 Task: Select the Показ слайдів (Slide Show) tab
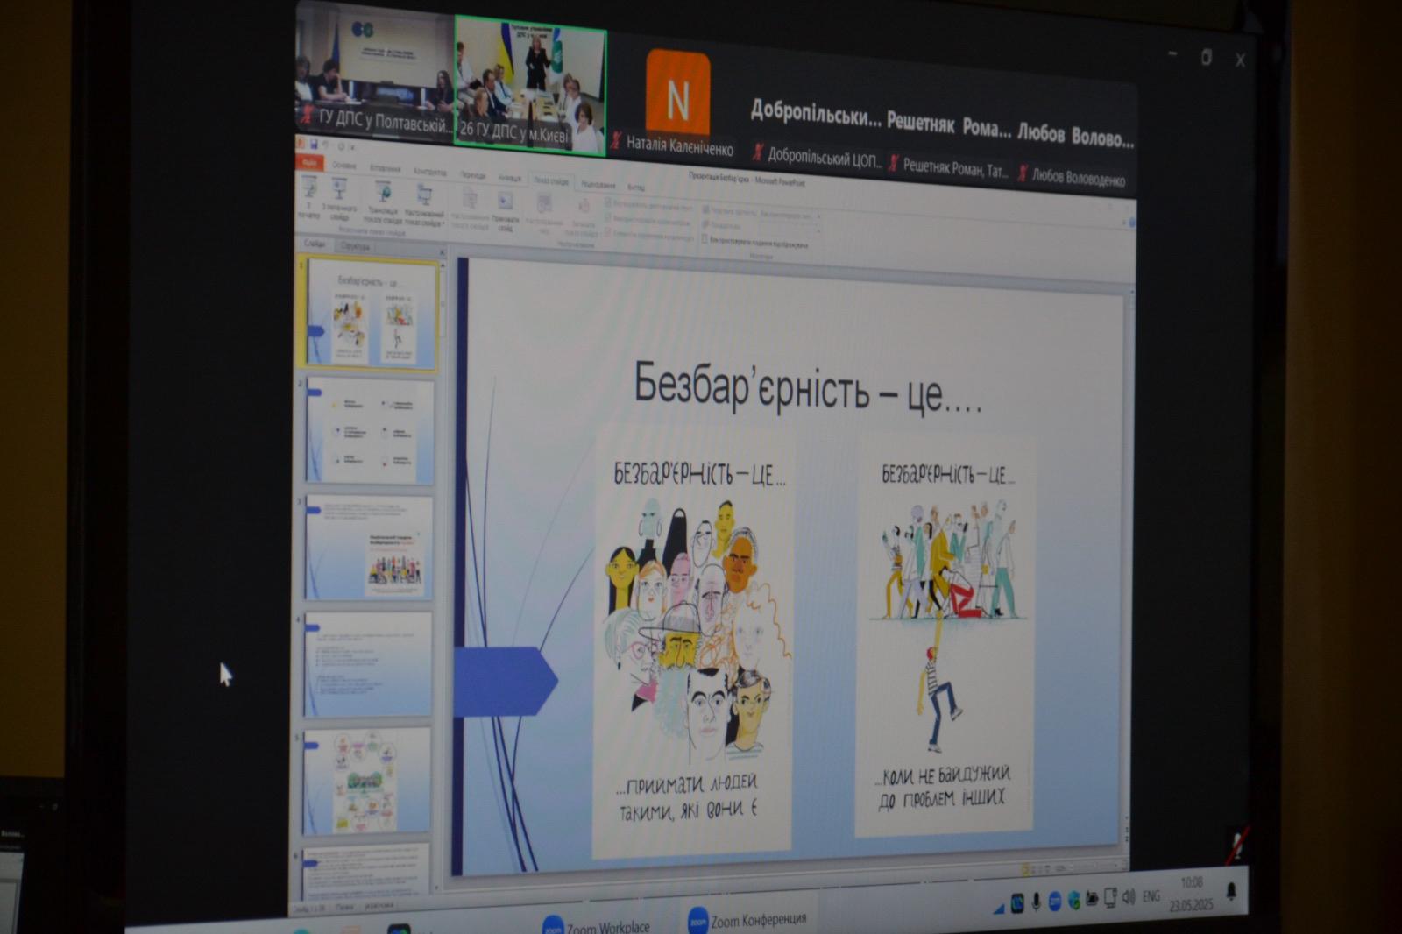pyautogui.click(x=551, y=180)
